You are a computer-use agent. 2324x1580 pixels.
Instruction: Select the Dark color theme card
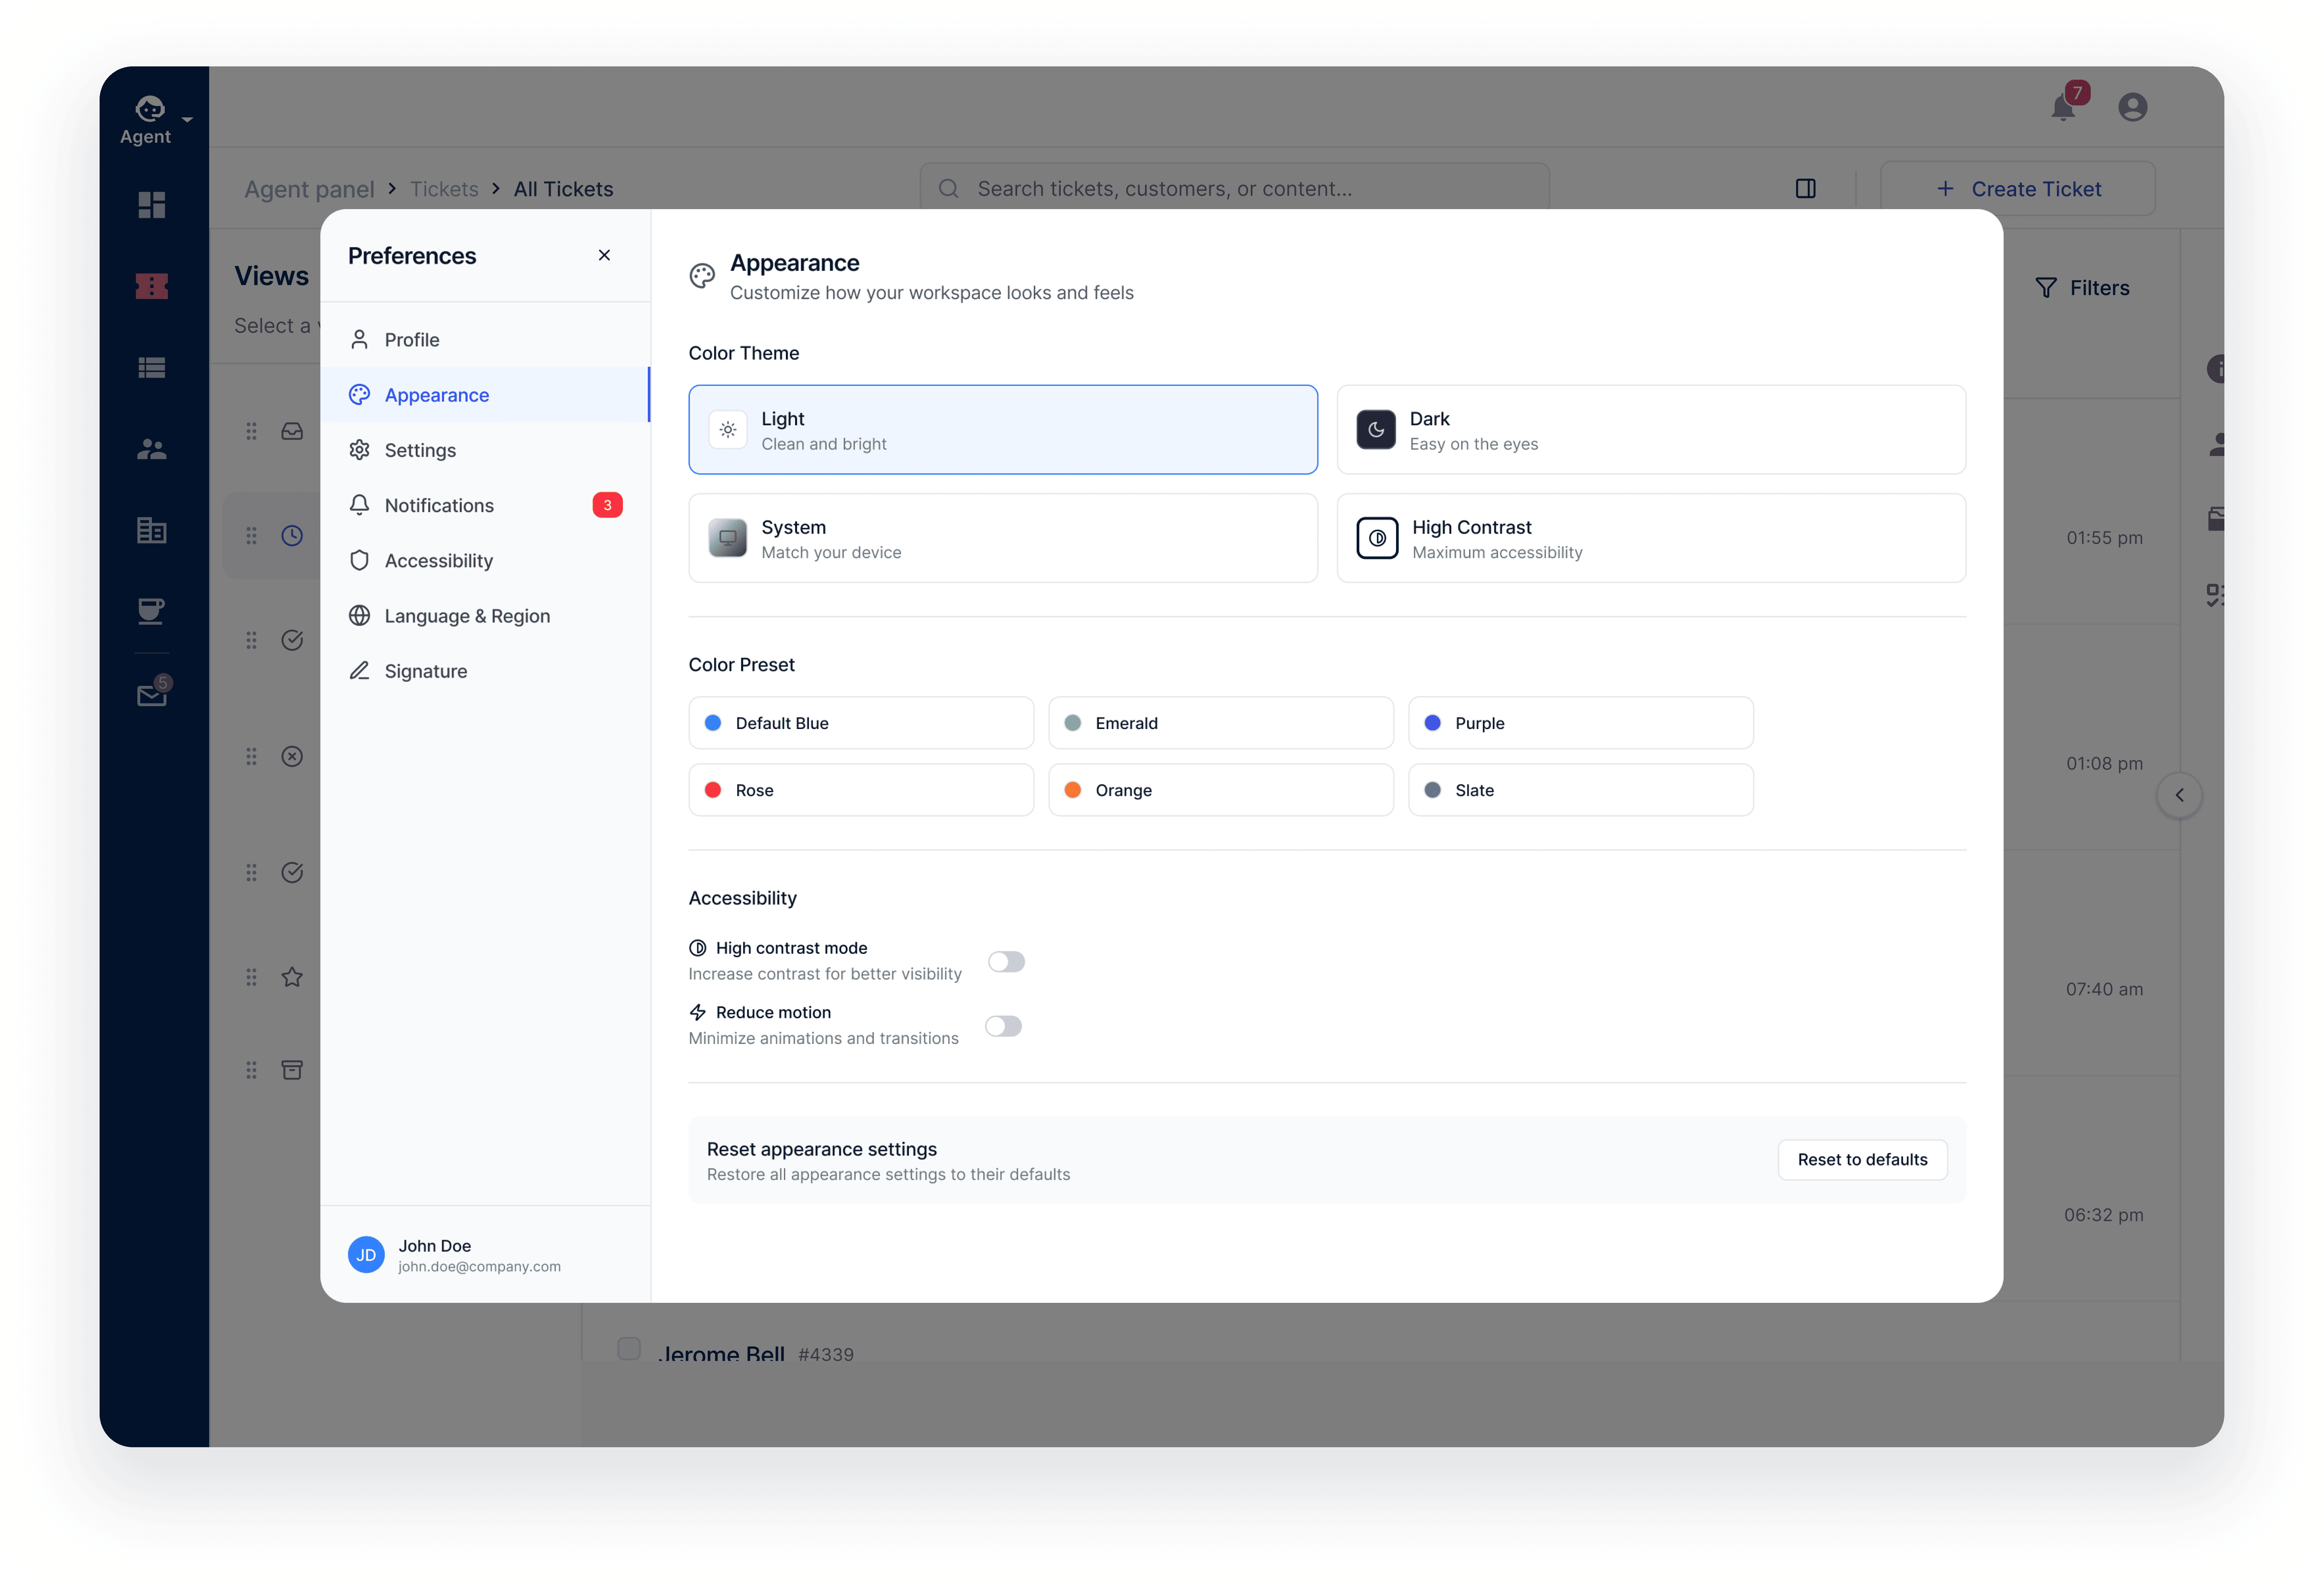[1651, 430]
